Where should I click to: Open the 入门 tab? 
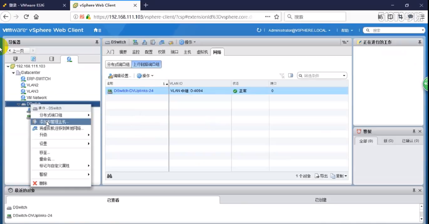110,52
